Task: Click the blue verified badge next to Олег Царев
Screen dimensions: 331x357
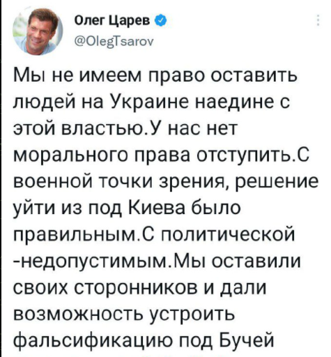Action: [160, 21]
